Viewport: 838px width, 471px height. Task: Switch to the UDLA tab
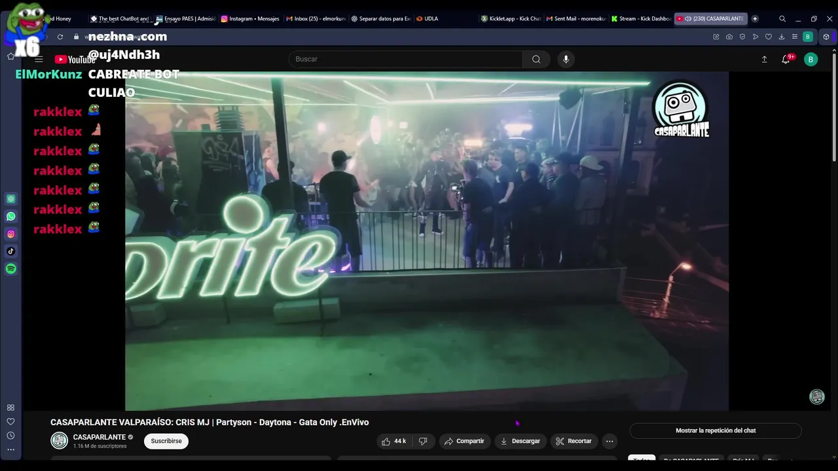click(x=445, y=19)
